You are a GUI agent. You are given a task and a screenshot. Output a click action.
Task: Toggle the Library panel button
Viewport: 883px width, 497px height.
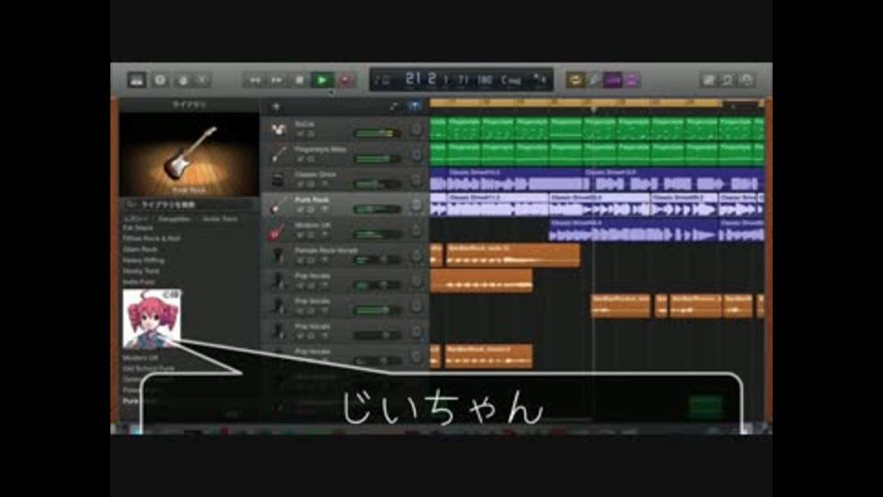pos(136,80)
